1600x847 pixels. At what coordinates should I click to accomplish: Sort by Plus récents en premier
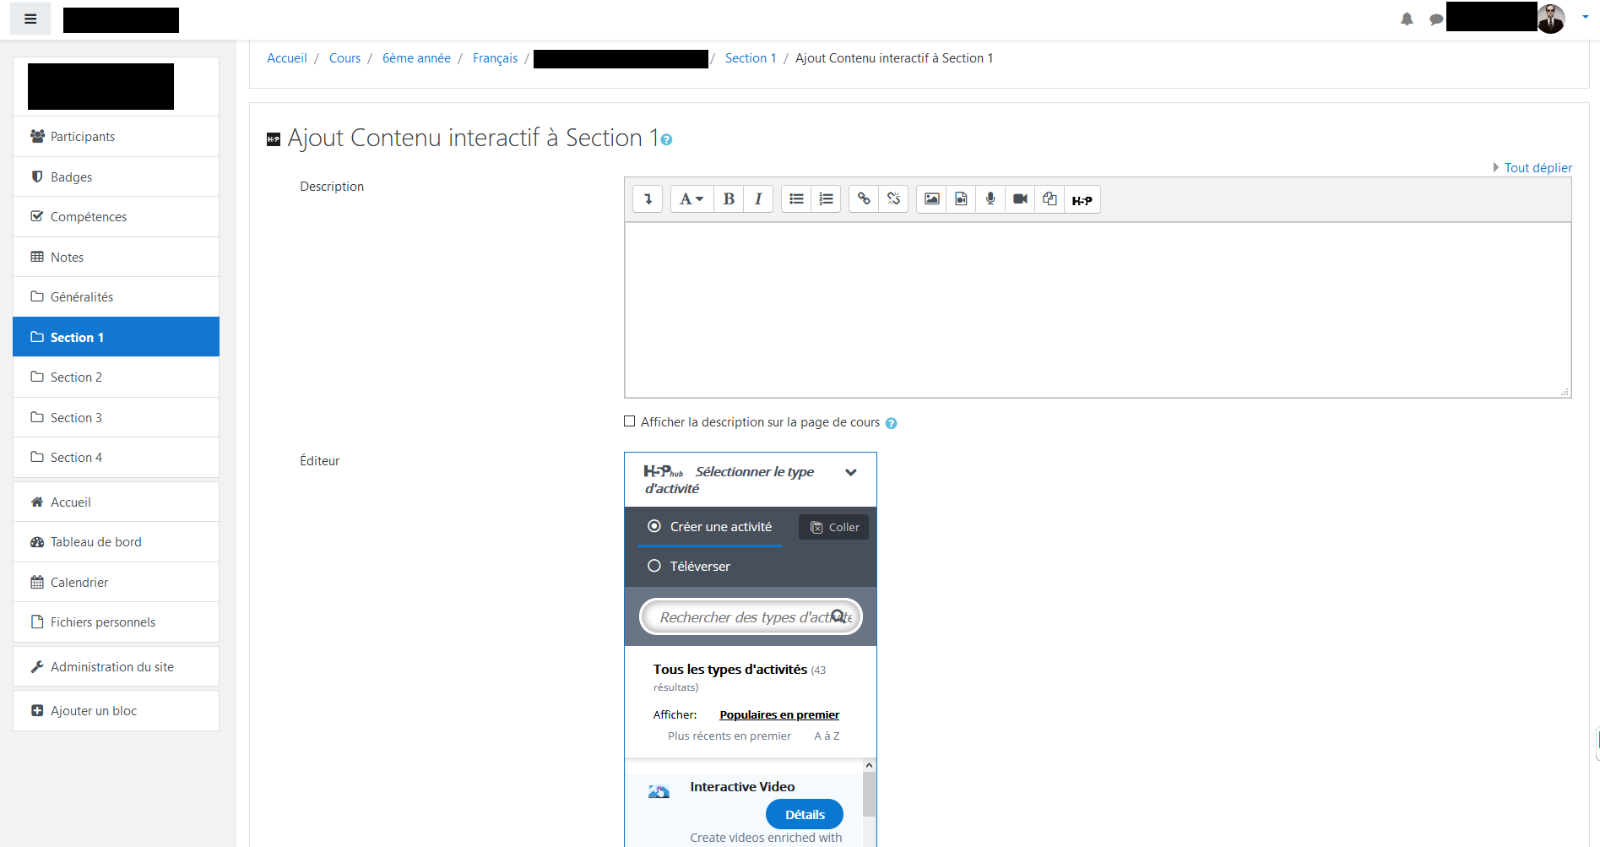coord(729,736)
